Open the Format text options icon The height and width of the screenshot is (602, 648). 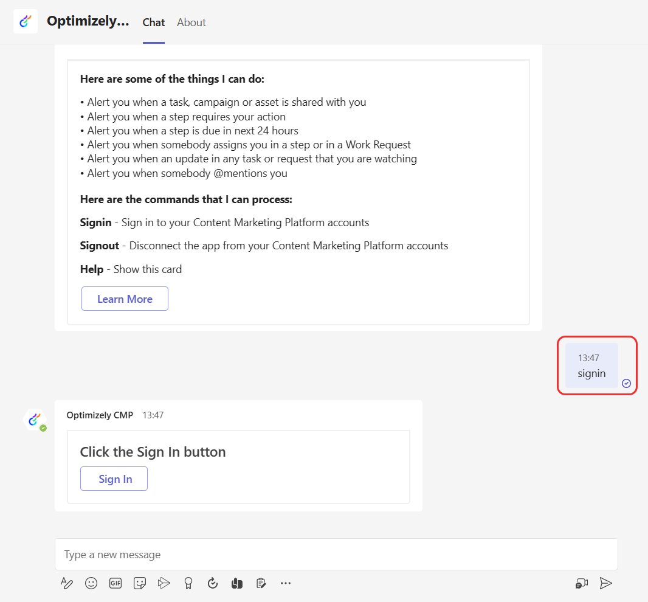[67, 583]
